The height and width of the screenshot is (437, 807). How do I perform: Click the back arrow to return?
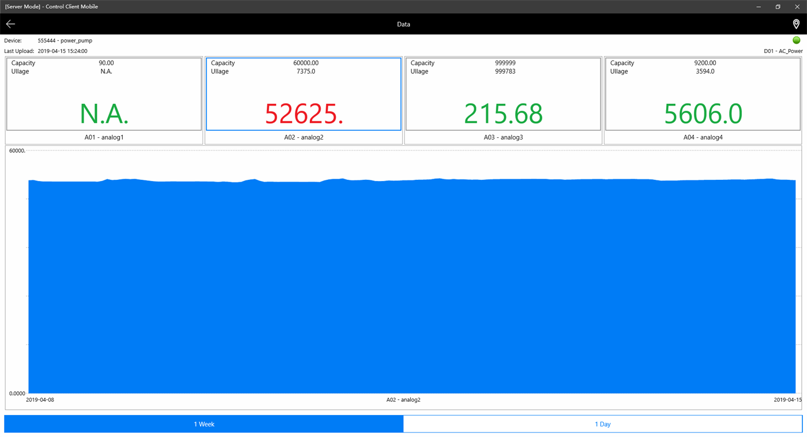(10, 24)
